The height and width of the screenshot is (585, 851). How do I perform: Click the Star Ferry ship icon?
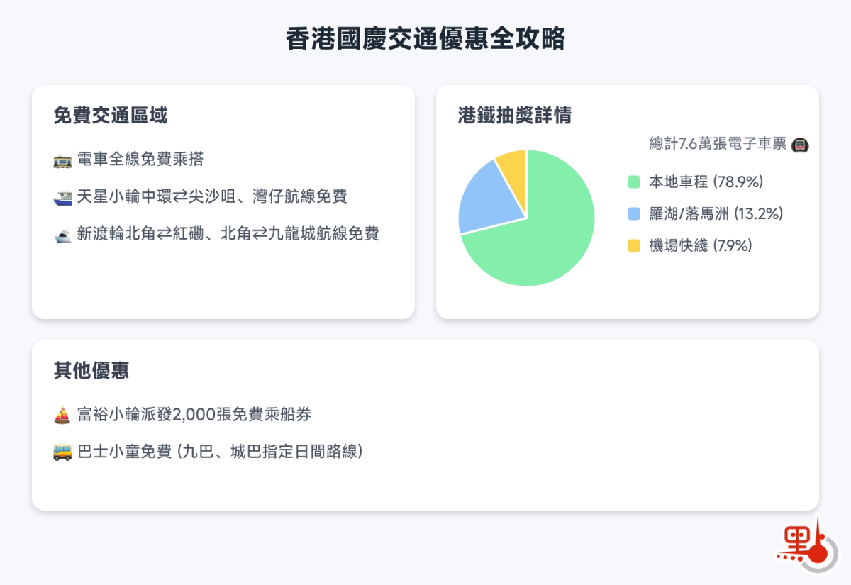[62, 197]
